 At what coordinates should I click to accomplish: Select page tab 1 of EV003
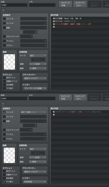[3, 11]
